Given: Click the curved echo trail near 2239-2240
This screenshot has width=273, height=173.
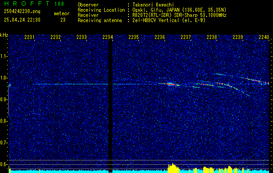Looking at the screenshot, I should (x=255, y=80).
